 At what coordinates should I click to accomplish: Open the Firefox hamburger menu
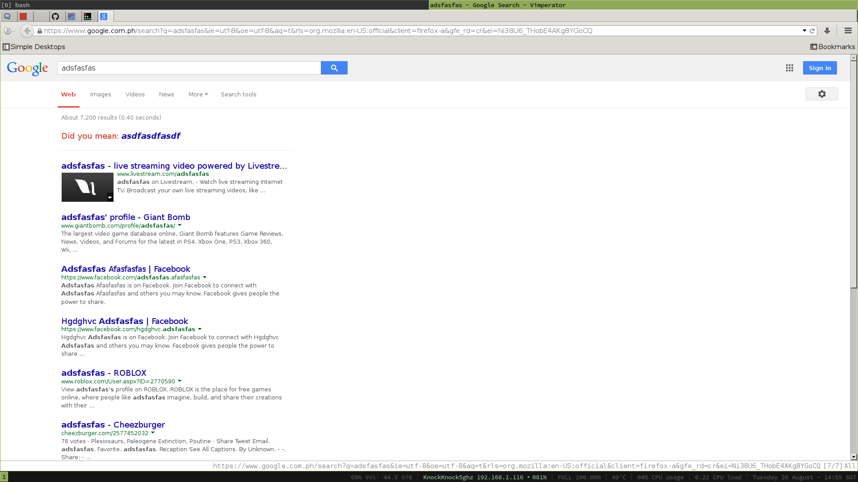[x=848, y=31]
